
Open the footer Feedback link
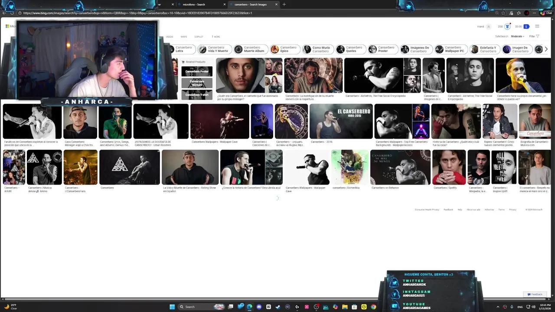(x=448, y=210)
